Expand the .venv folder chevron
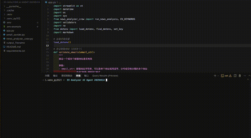251x138 pixels. (4, 14)
